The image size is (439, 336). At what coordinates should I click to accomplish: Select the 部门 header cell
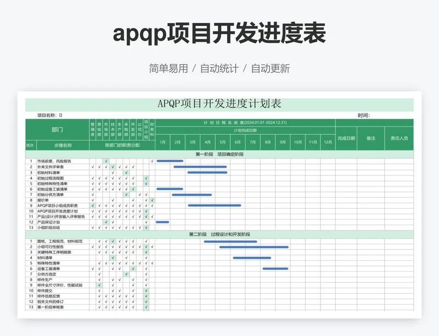(57, 129)
